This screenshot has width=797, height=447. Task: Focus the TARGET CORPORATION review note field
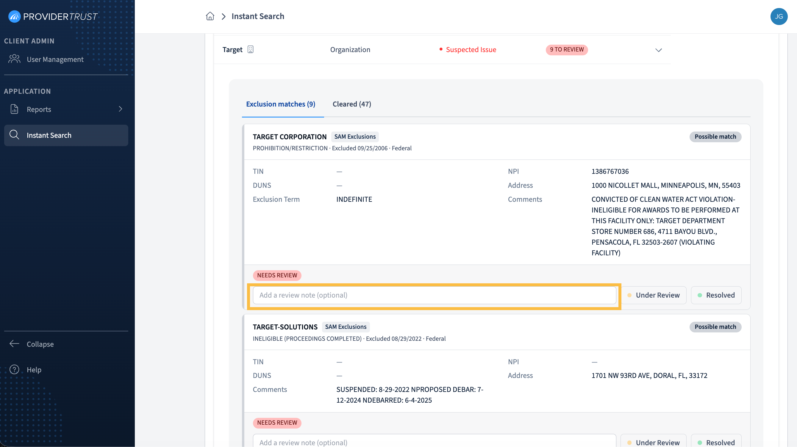pos(435,295)
